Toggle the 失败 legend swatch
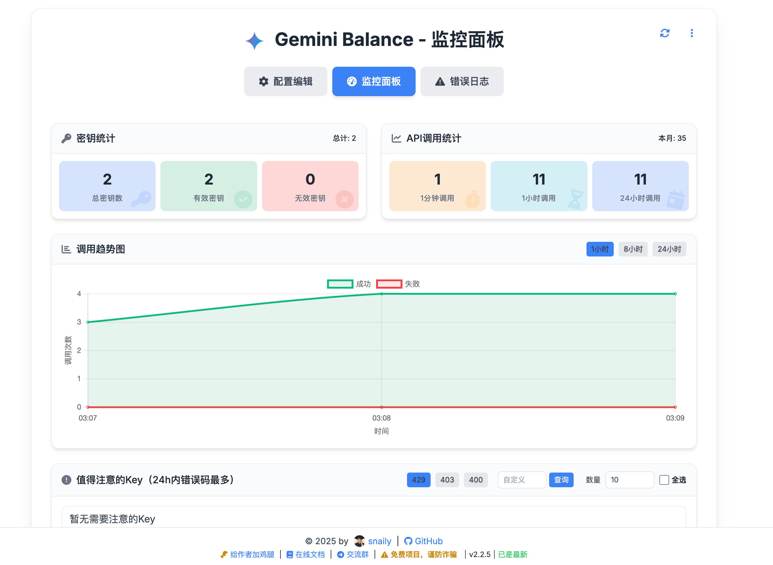The width and height of the screenshot is (773, 565). pyautogui.click(x=389, y=284)
